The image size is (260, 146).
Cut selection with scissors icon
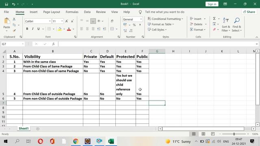pos(14,19)
